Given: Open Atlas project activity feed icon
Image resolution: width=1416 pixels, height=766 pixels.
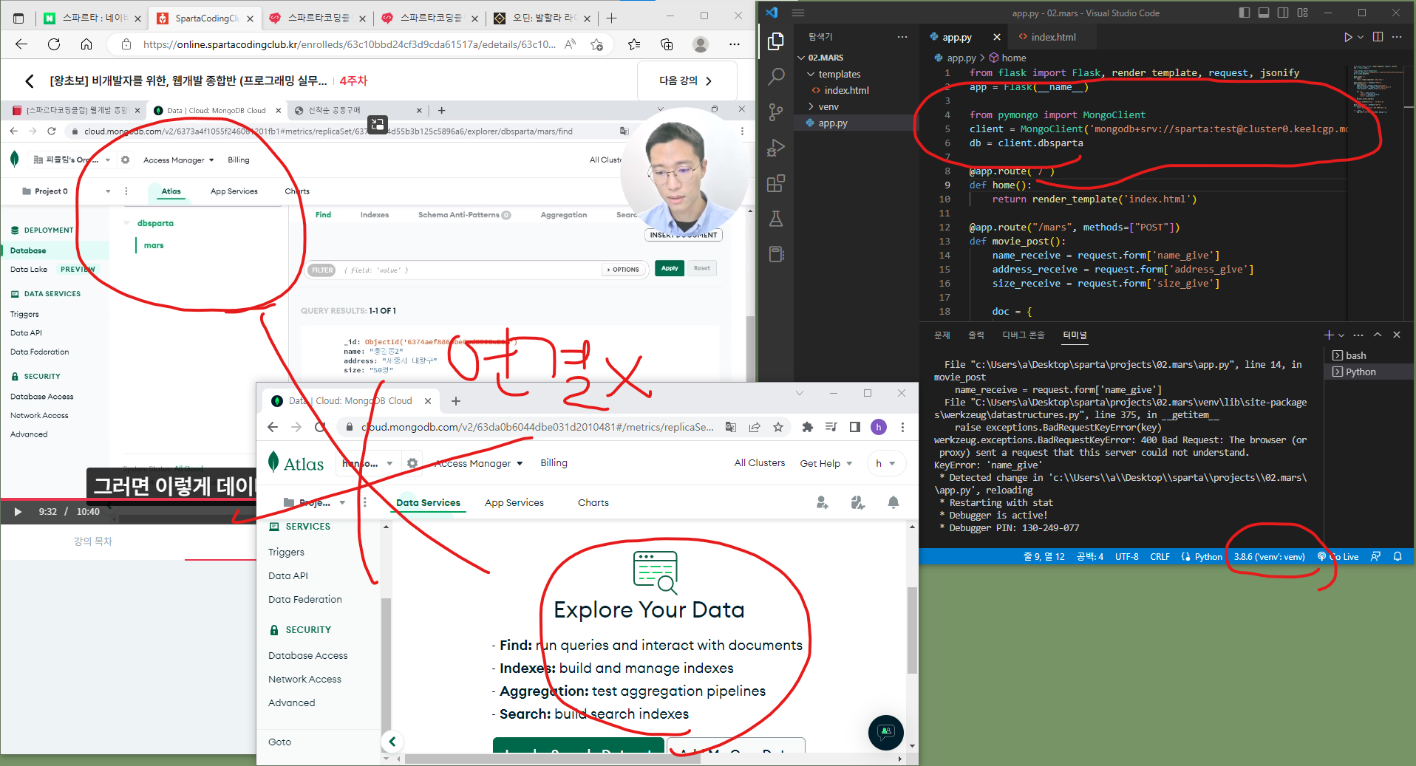Looking at the screenshot, I should 858,502.
